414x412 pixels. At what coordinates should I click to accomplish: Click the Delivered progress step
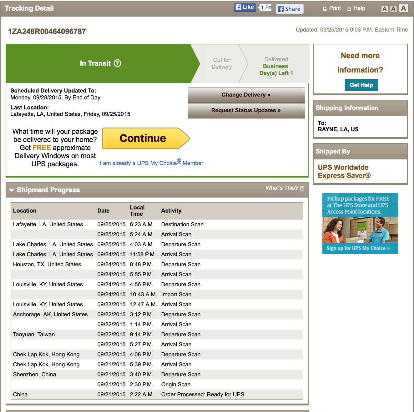point(276,66)
